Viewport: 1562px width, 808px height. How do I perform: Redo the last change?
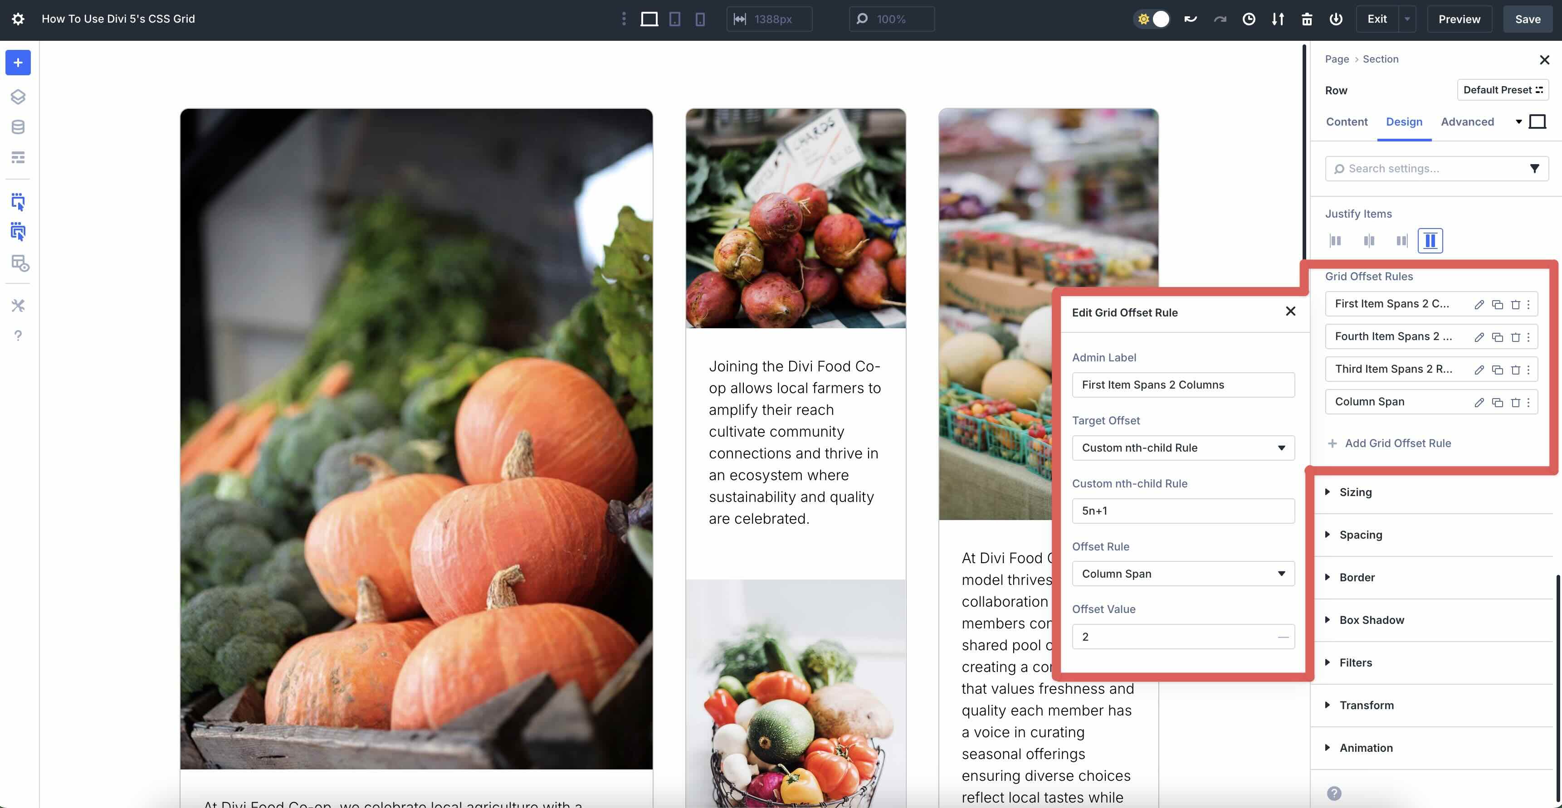pyautogui.click(x=1219, y=19)
